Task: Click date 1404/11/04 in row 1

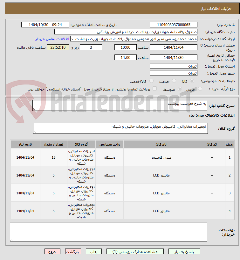Action: point(25,157)
